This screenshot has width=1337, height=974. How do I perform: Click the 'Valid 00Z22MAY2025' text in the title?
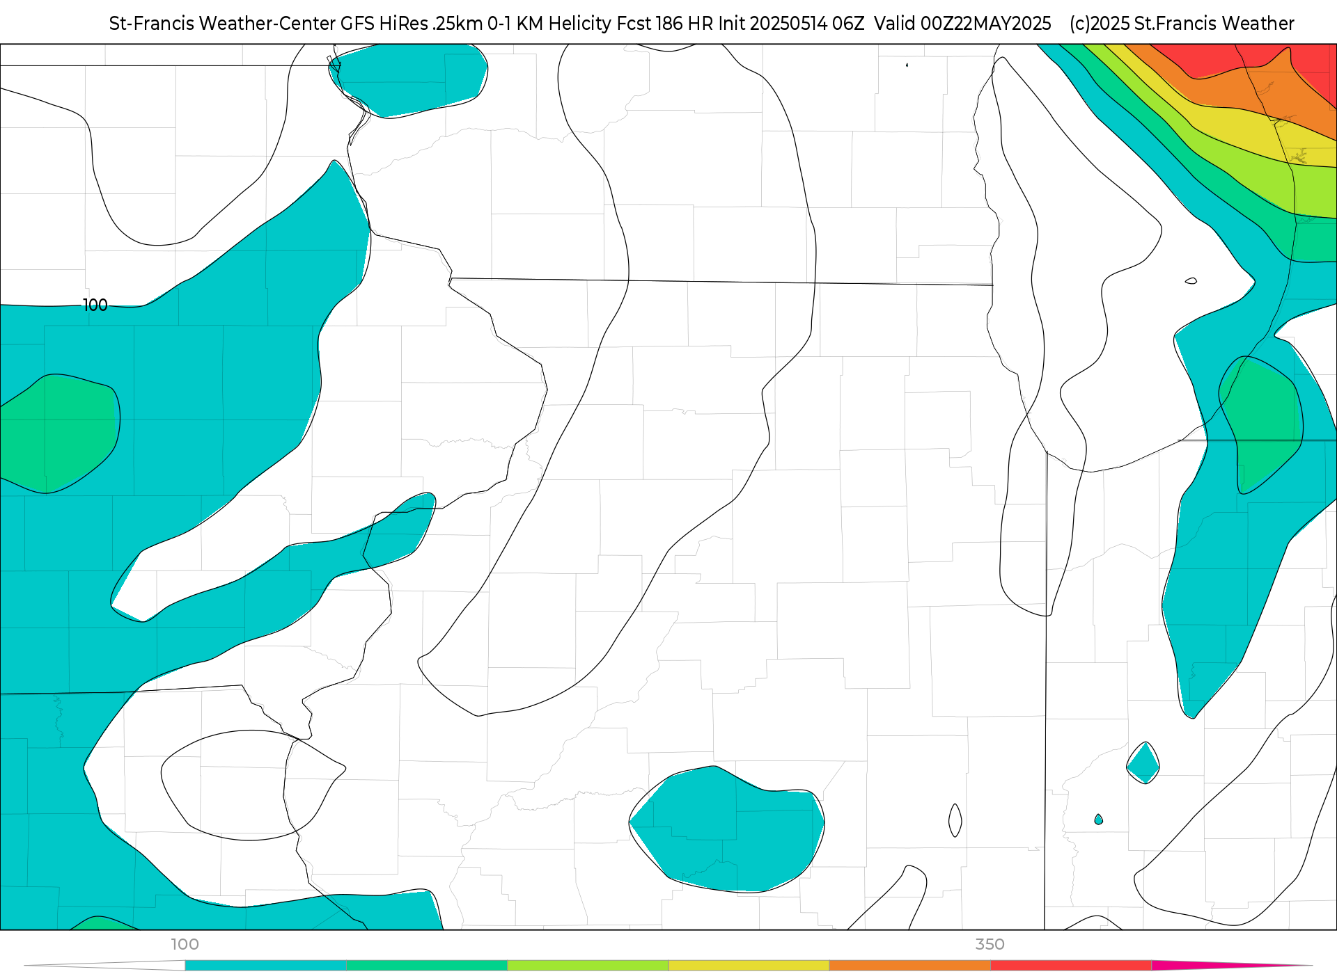962,24
